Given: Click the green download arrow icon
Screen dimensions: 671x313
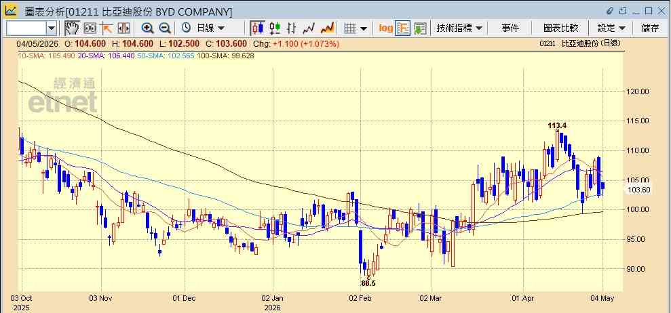Looking at the screenshot, I should [x=420, y=28].
